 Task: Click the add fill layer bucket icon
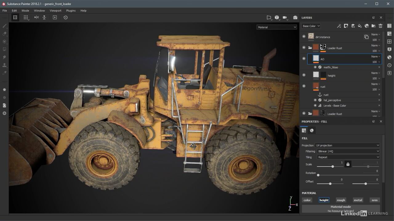coord(360,26)
